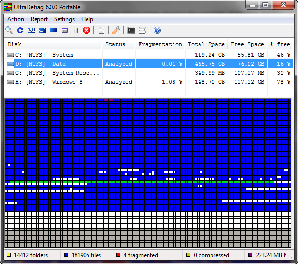Click the purple MFT legend swatch
This screenshot has height=264, width=298.
coord(250,255)
